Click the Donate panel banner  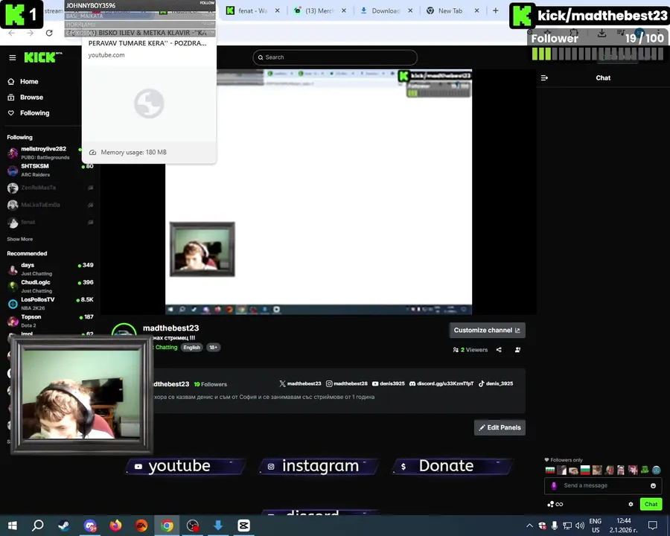click(x=452, y=466)
